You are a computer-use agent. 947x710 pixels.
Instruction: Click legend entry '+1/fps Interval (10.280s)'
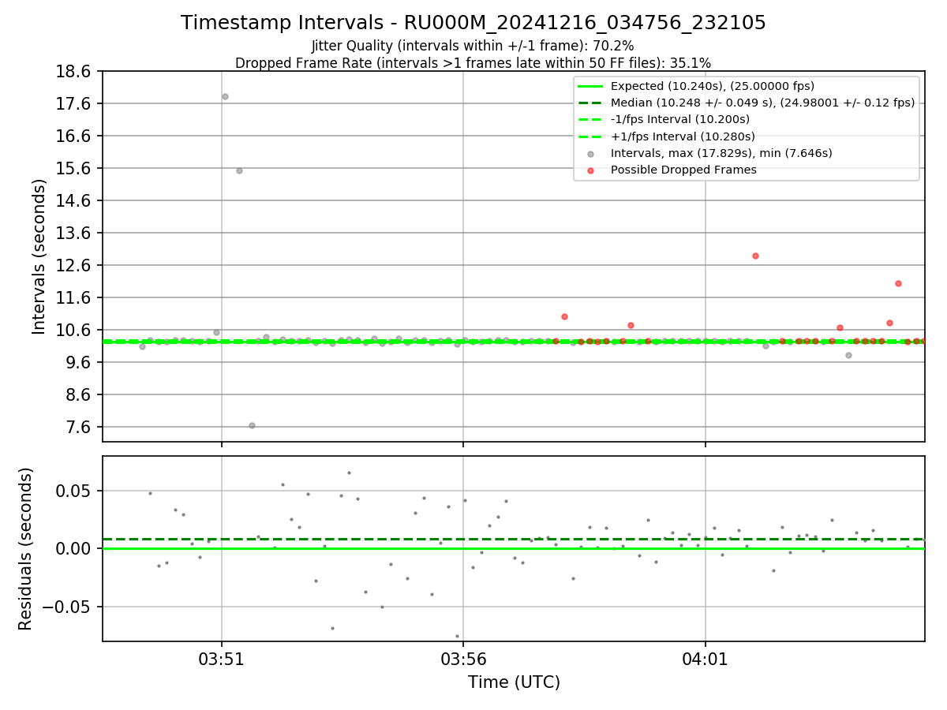coord(683,136)
